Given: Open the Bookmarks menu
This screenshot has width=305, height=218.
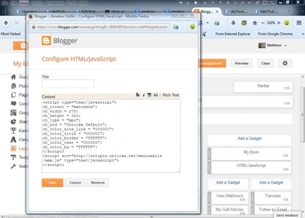Looking at the screenshot, I should (55, 3).
